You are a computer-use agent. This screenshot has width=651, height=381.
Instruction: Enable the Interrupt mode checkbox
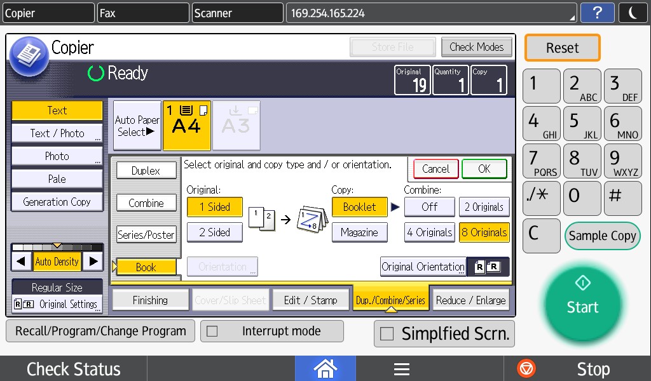coord(212,331)
